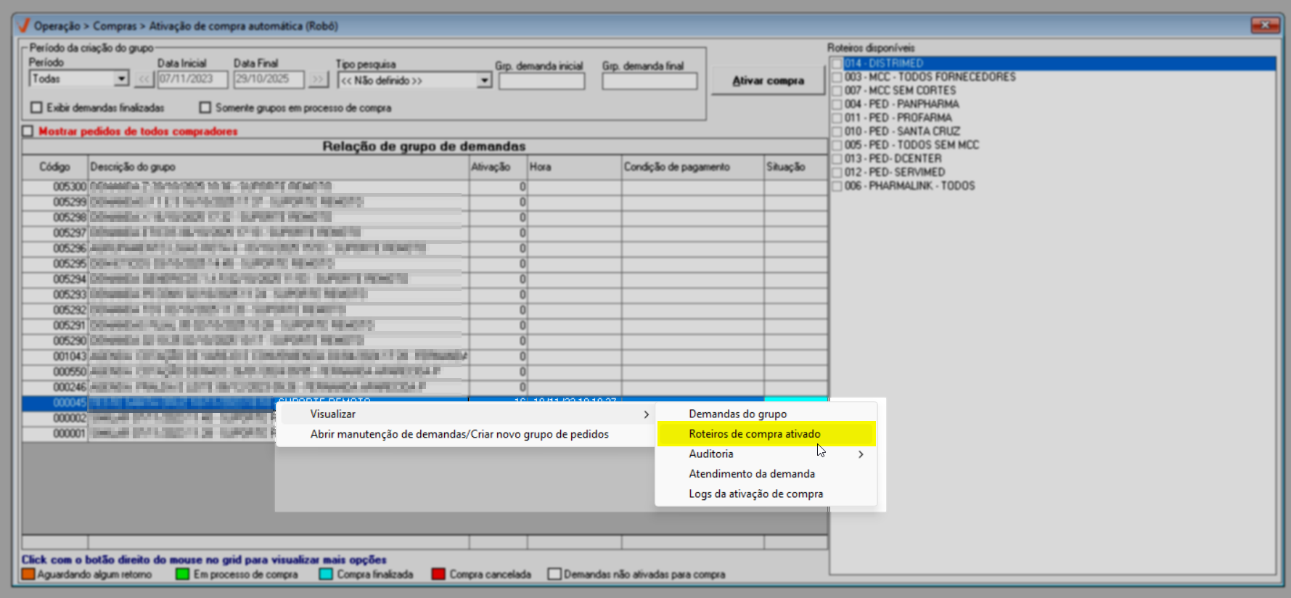Image resolution: width=1291 pixels, height=598 pixels.
Task: Select demand group row 005290
Action: click(425, 341)
